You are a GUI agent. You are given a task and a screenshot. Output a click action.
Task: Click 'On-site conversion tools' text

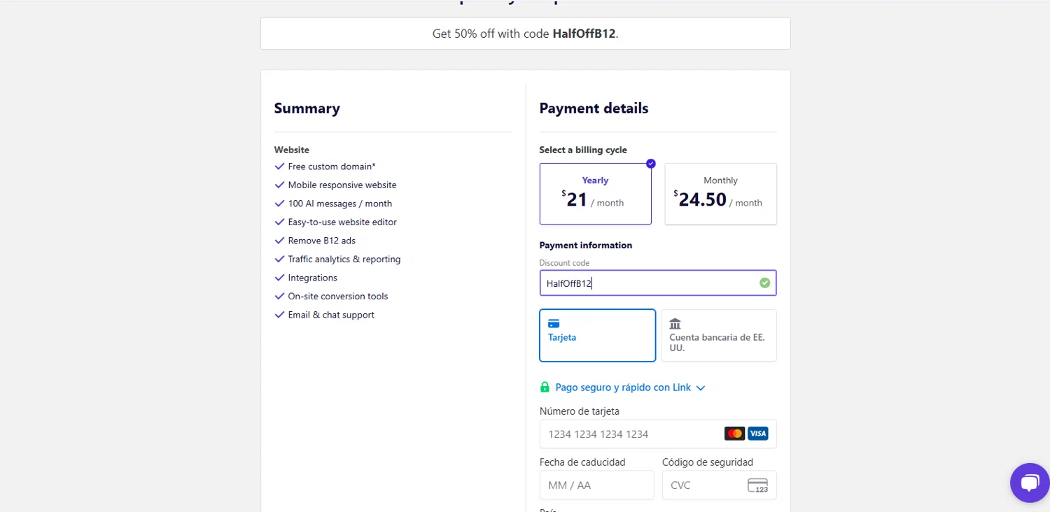(338, 297)
